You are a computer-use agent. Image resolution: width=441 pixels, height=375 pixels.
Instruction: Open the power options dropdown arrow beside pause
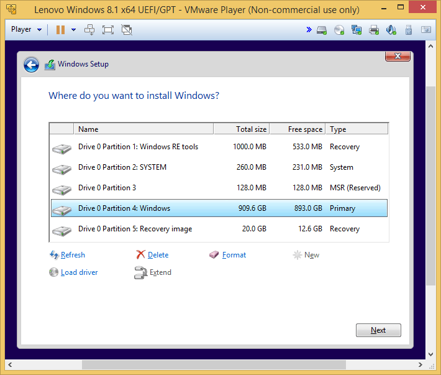(x=73, y=30)
